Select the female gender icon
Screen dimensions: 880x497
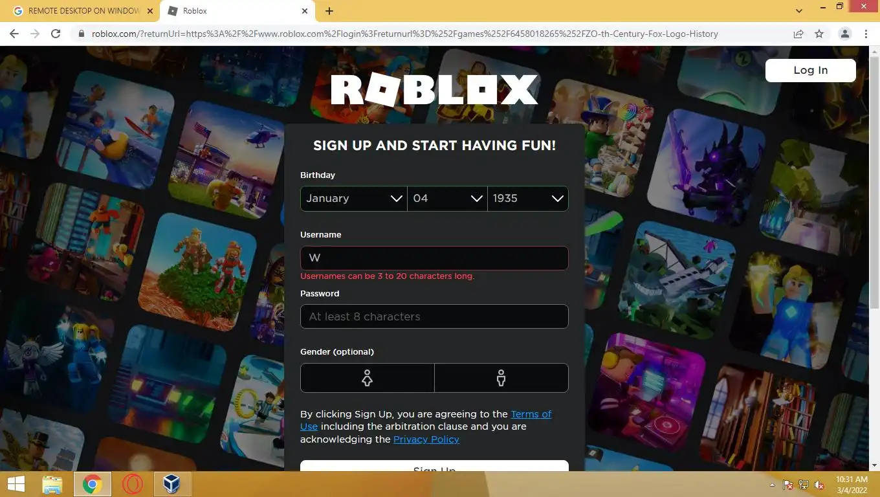tap(367, 378)
